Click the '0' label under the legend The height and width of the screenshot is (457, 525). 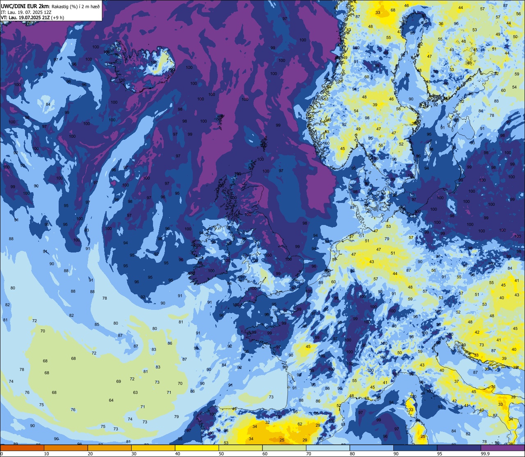[2, 454]
